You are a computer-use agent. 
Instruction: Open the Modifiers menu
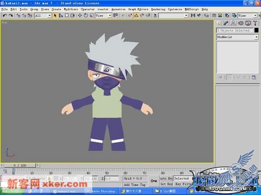(x=71, y=9)
